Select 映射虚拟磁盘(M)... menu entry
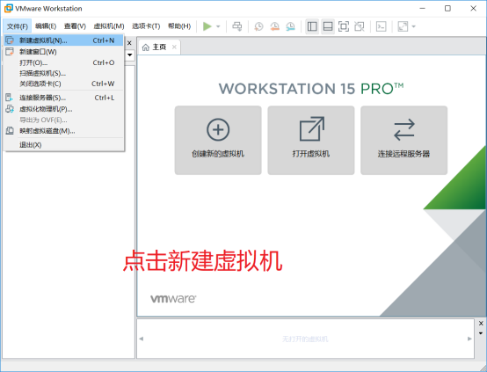487x372 pixels. coord(63,131)
